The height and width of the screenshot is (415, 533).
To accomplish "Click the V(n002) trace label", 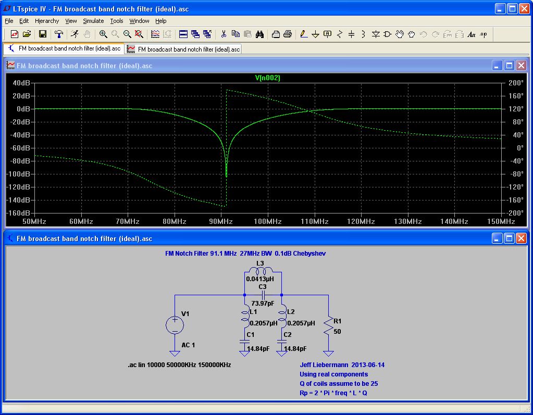I will click(x=267, y=78).
